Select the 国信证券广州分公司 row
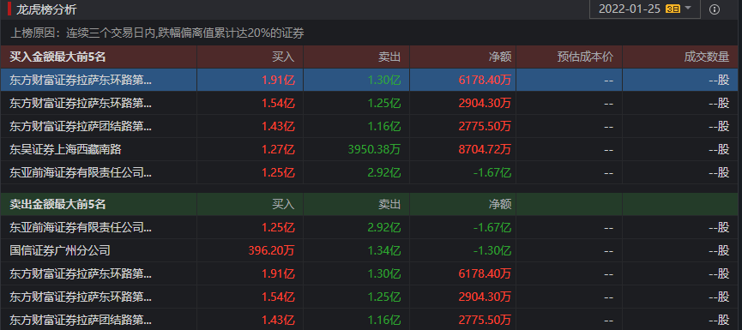 pyautogui.click(x=369, y=250)
